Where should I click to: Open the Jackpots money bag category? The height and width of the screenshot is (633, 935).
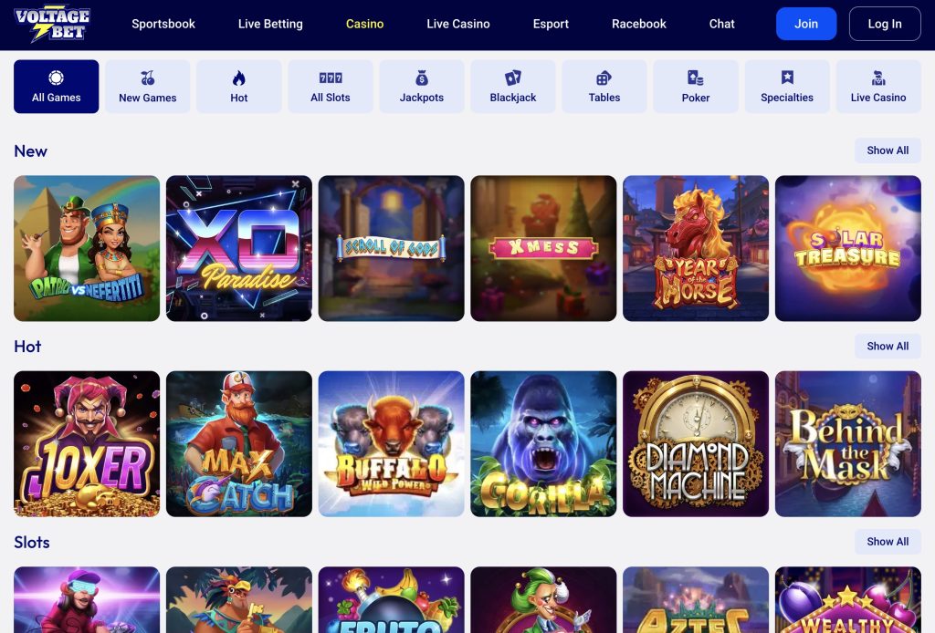pos(422,87)
